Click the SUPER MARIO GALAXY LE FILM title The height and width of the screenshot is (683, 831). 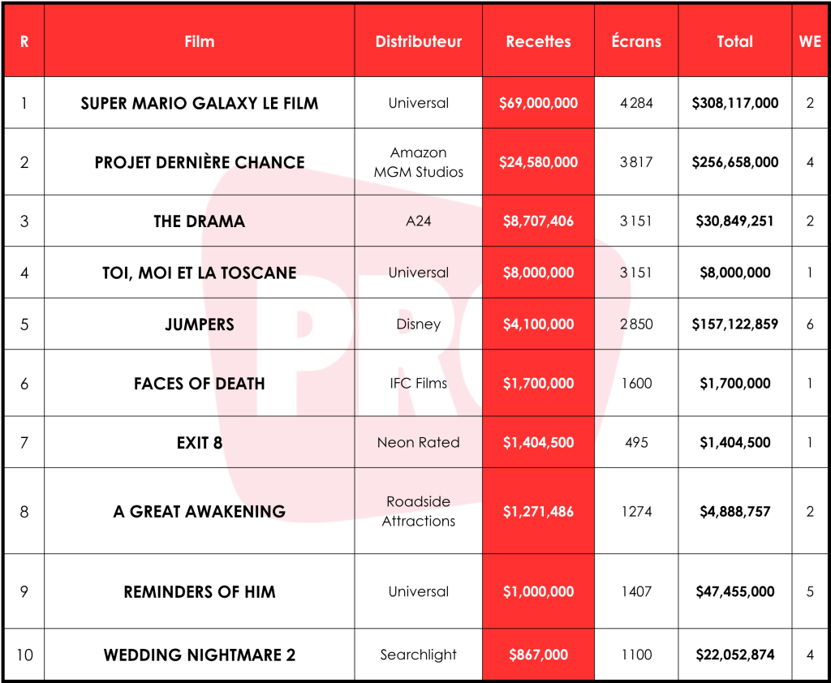(x=199, y=103)
